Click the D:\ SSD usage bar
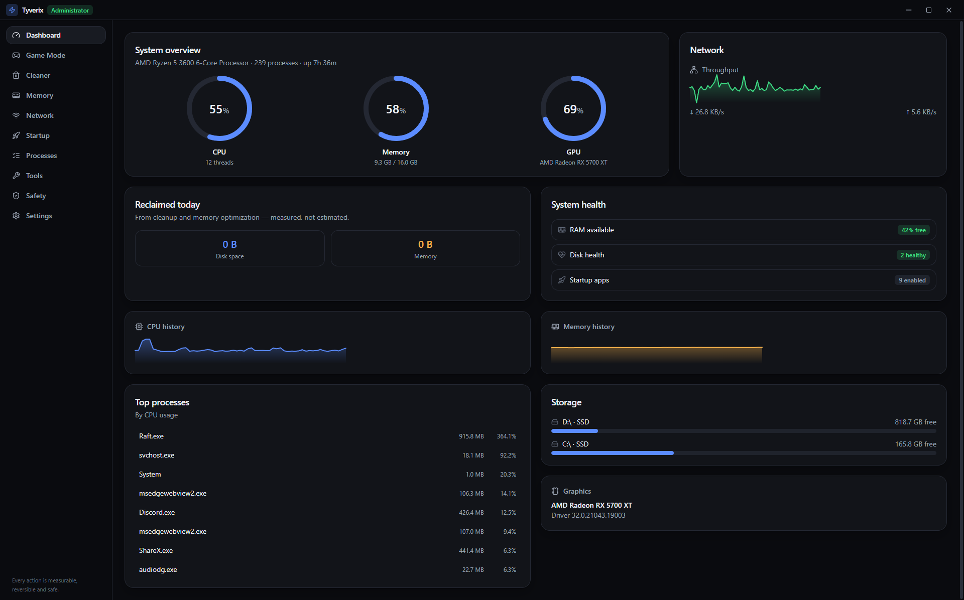964x600 pixels. pyautogui.click(x=744, y=431)
